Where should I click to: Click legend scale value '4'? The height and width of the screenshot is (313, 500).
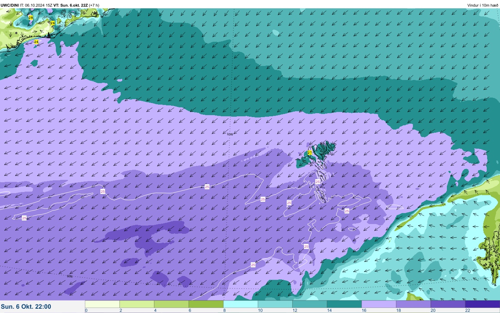coord(155,311)
